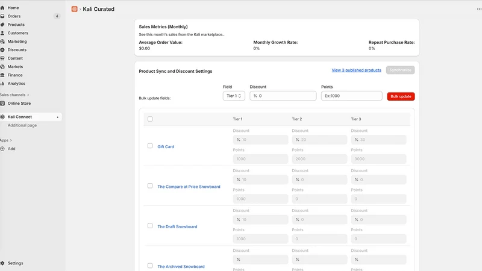Click the Settings gear icon
482x271 pixels.
[x=2, y=263]
